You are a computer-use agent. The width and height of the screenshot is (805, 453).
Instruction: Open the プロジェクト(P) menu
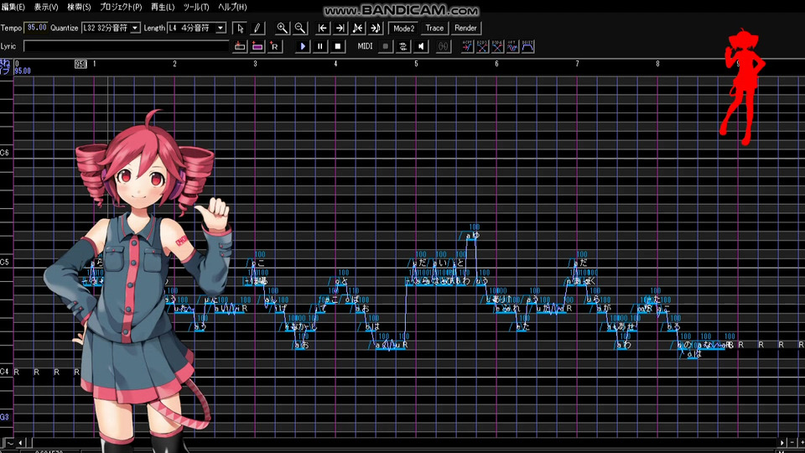click(121, 7)
